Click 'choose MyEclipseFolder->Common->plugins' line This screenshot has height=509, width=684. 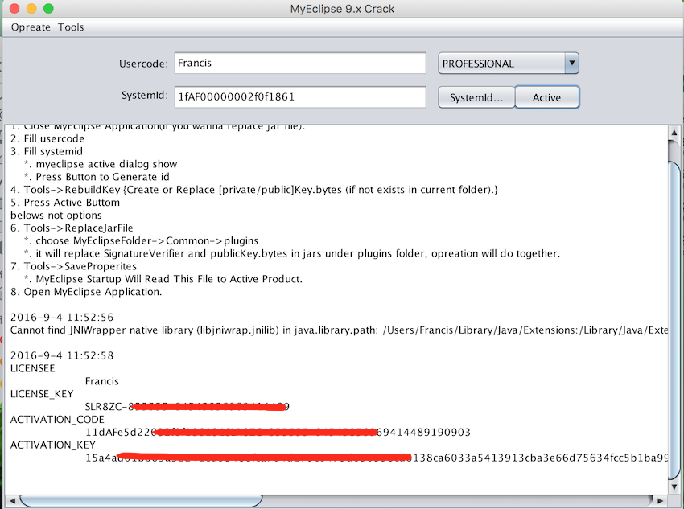point(142,240)
